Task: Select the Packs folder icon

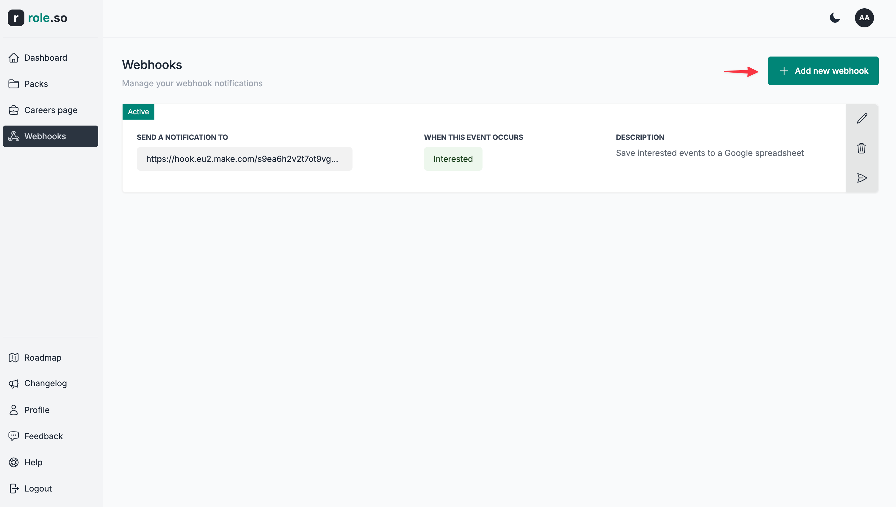Action: click(x=14, y=84)
